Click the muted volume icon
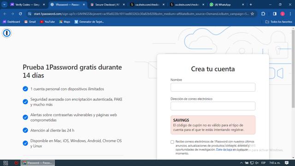295x166 pixels. point(257,163)
